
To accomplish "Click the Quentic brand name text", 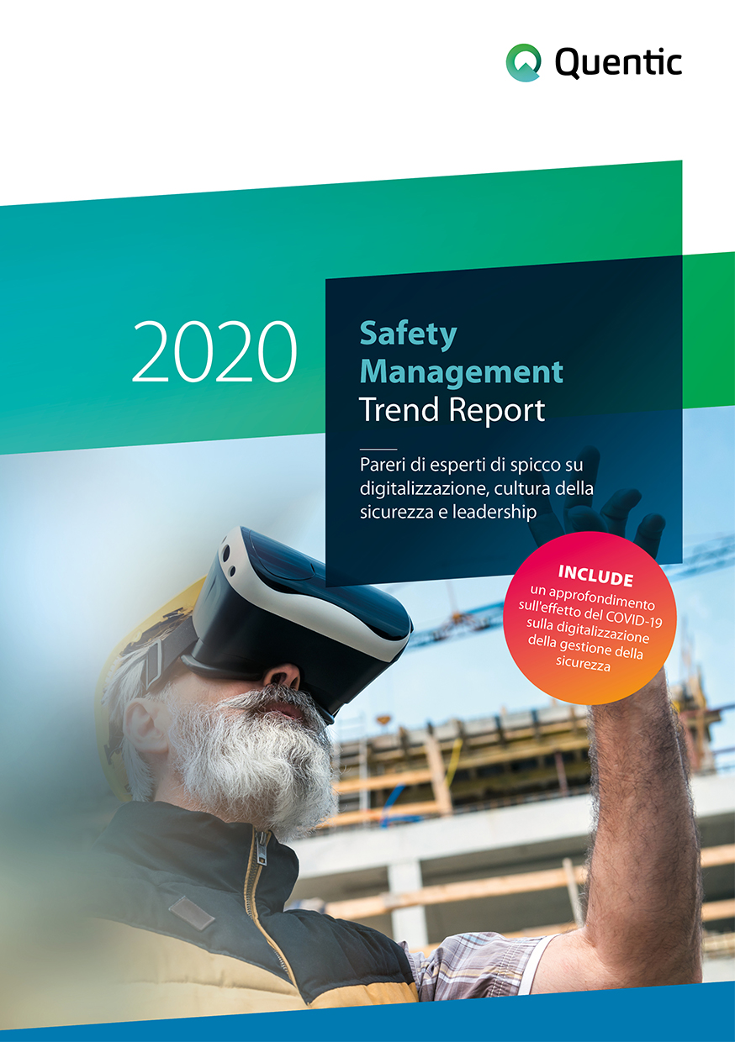I will point(618,63).
